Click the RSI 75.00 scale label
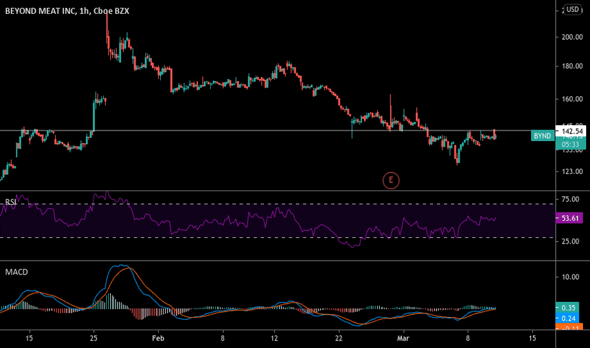This screenshot has height=348, width=590. coord(570,199)
